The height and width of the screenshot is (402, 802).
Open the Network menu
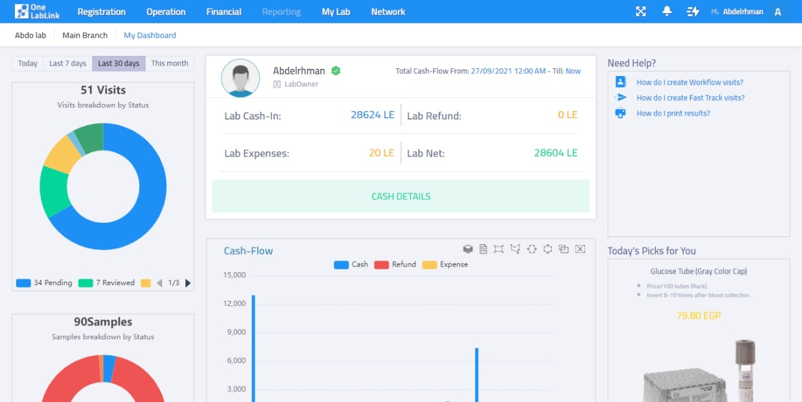tap(388, 12)
